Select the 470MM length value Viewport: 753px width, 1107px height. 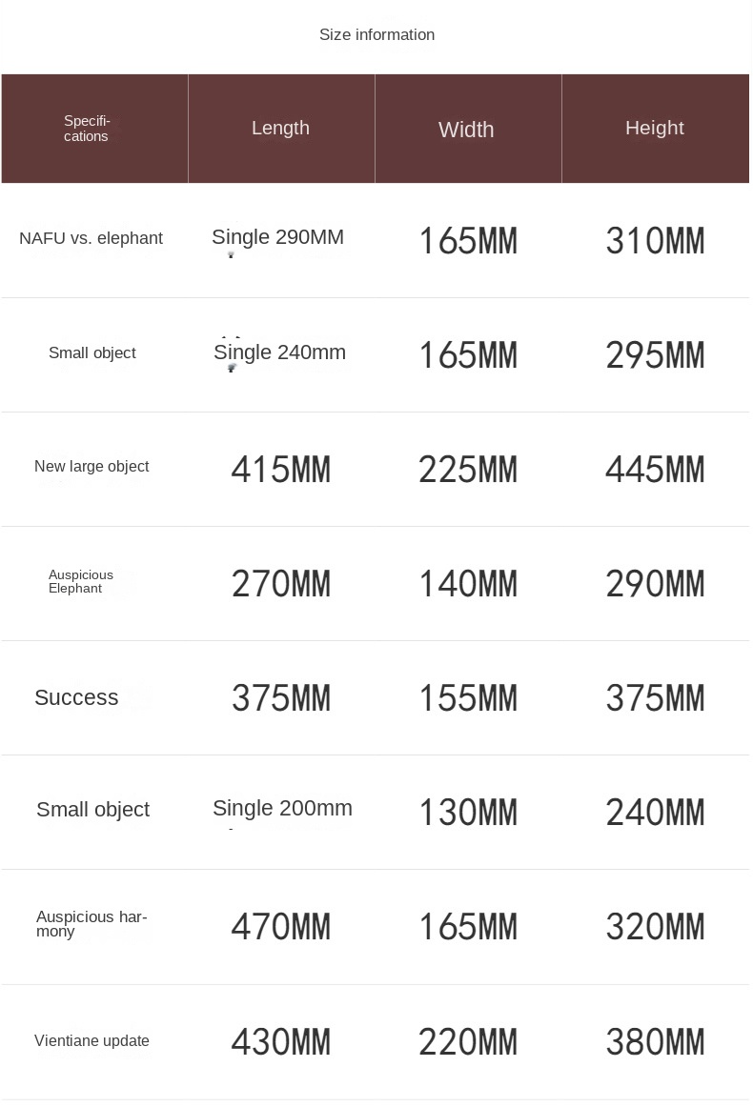coord(280,927)
